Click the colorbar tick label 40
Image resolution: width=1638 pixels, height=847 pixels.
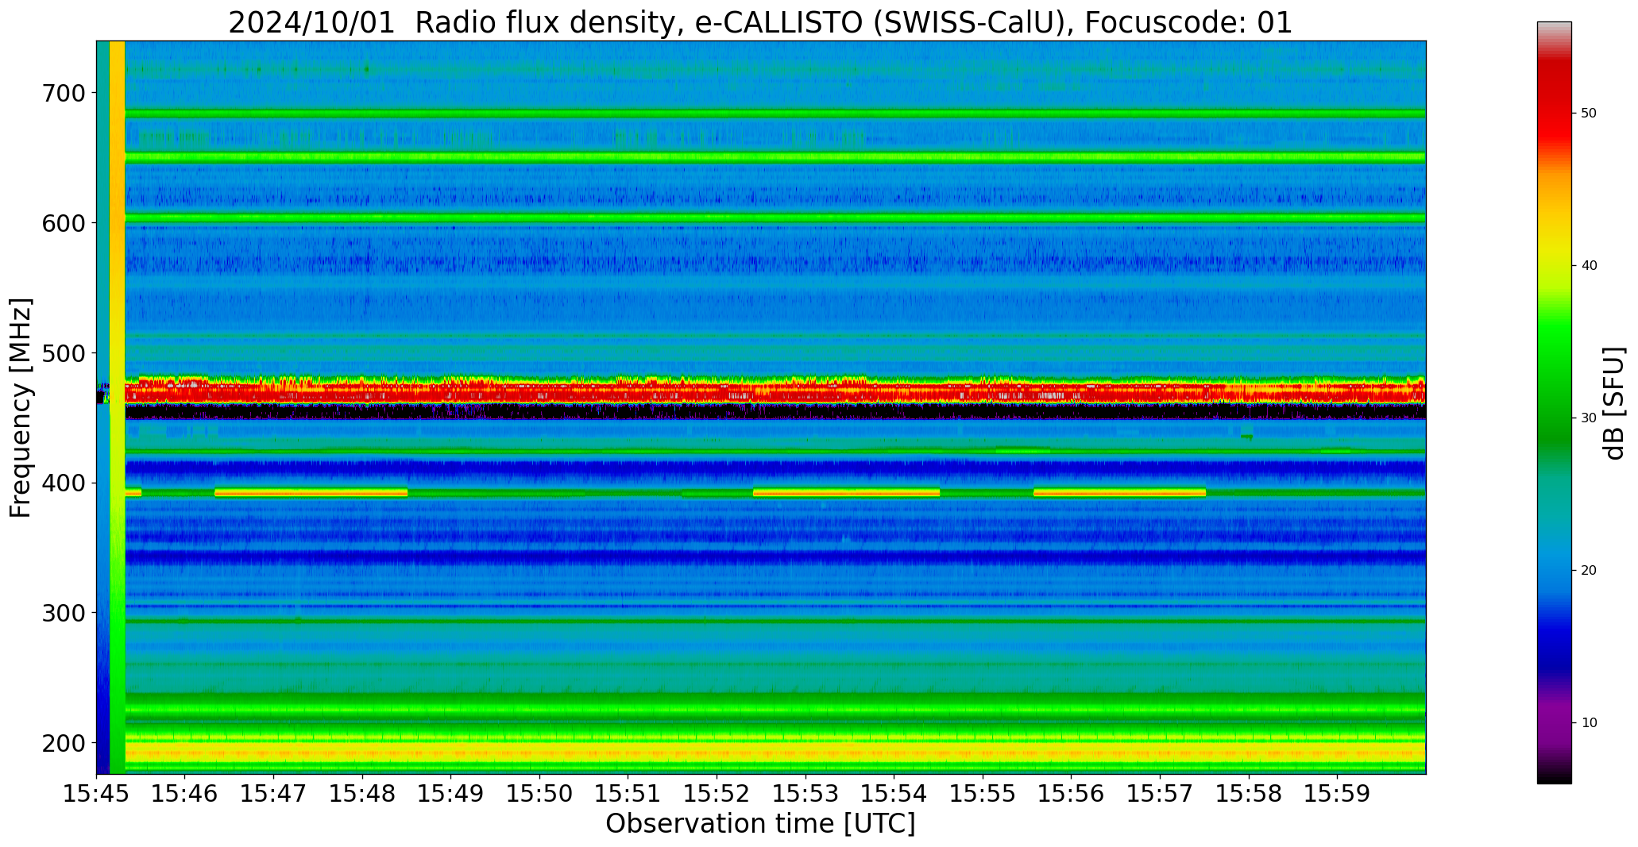[x=1589, y=266]
